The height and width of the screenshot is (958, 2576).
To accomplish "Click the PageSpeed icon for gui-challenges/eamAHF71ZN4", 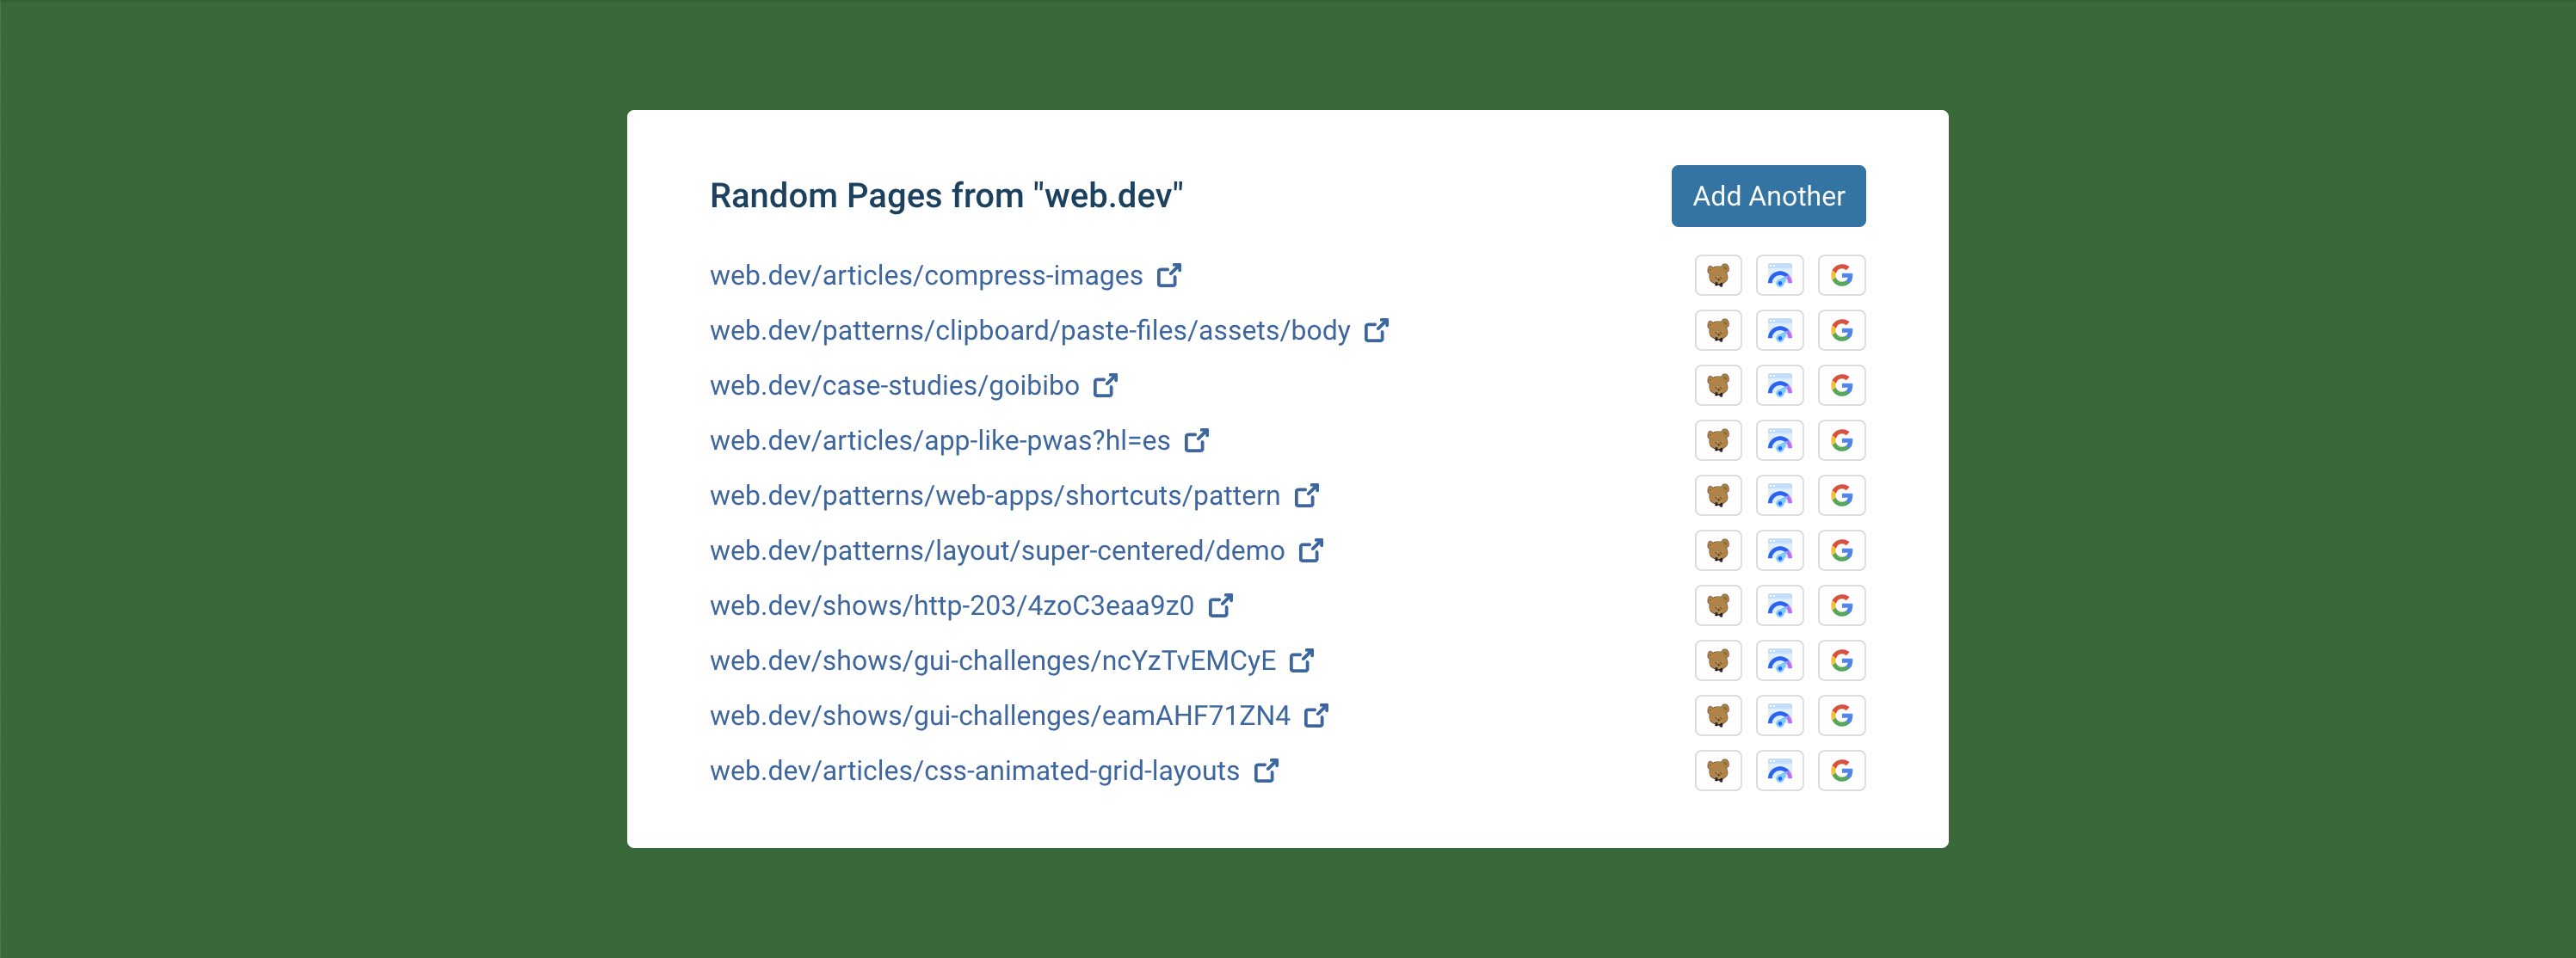I will click(x=1780, y=715).
